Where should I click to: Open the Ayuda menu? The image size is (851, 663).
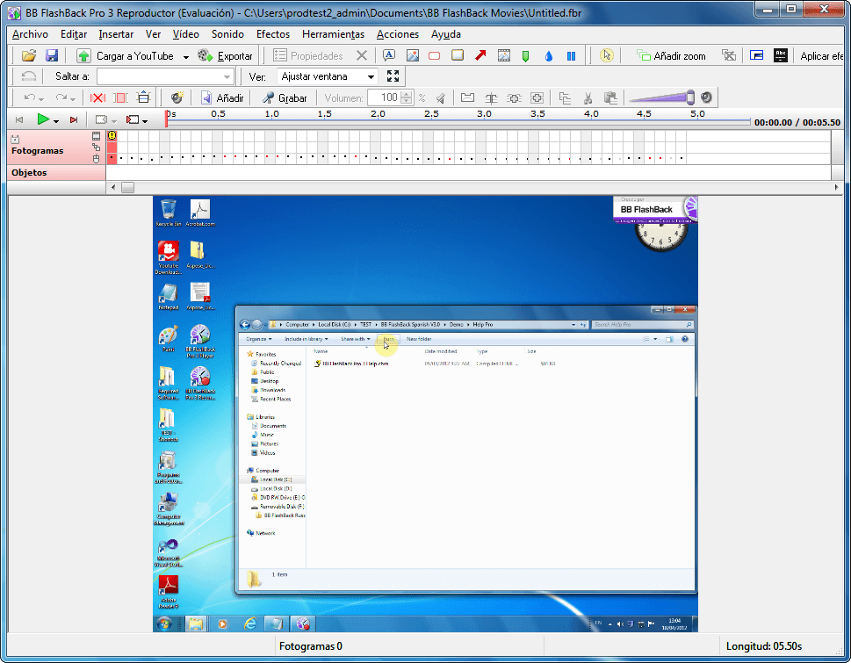445,33
